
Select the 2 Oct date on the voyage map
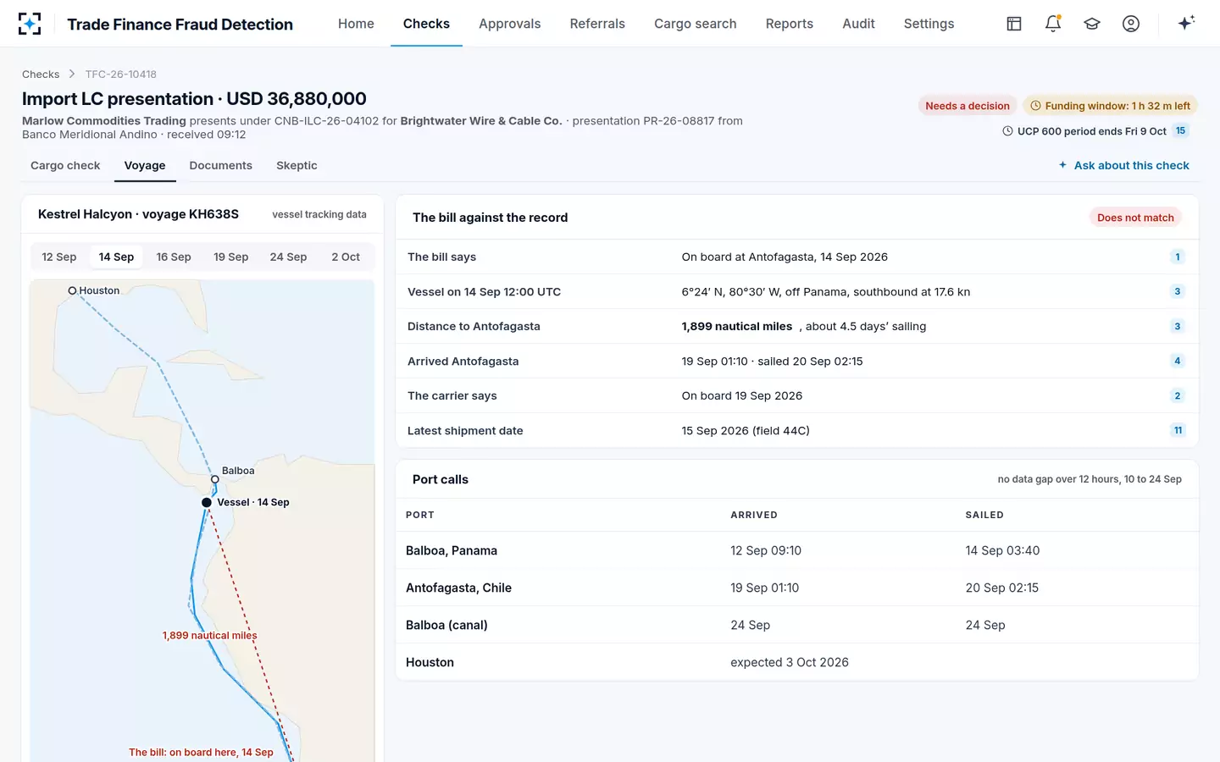click(x=346, y=257)
